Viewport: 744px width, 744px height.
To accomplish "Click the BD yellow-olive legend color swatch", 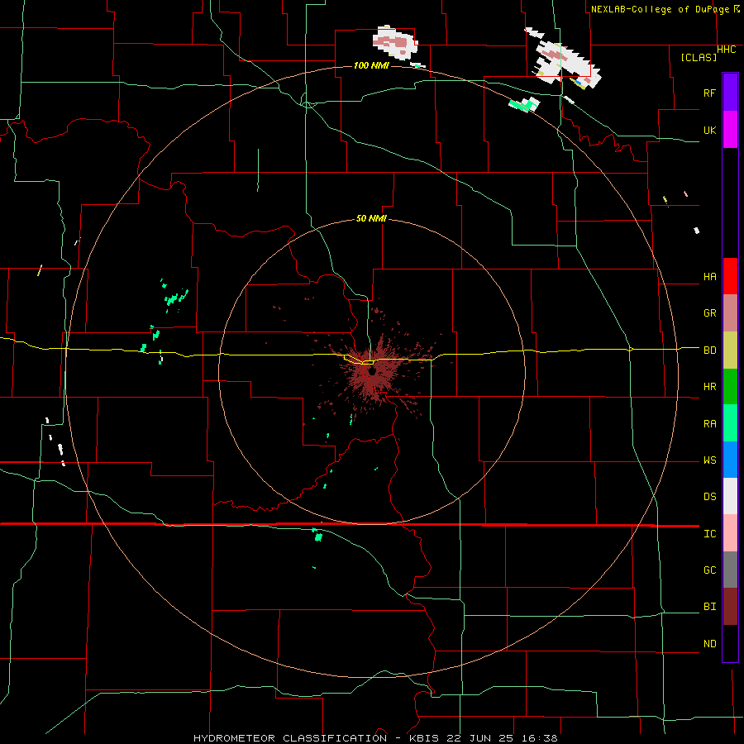I will click(x=730, y=351).
